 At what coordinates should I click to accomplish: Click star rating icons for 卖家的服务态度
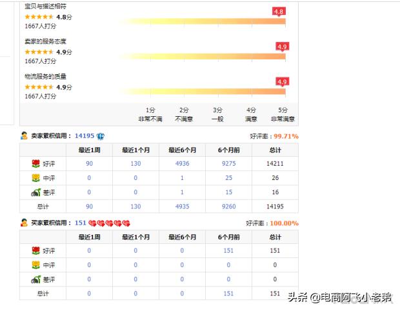[x=39, y=52]
